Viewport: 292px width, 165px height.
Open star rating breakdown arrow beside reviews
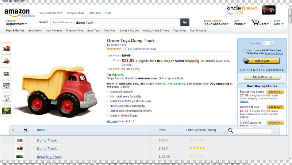coord(124,49)
